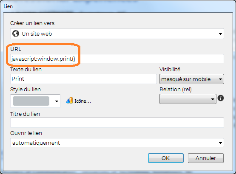This screenshot has height=174, width=236.
Task: Expand the Créer un lien vers dropdown arrow
Action: click(x=220, y=34)
